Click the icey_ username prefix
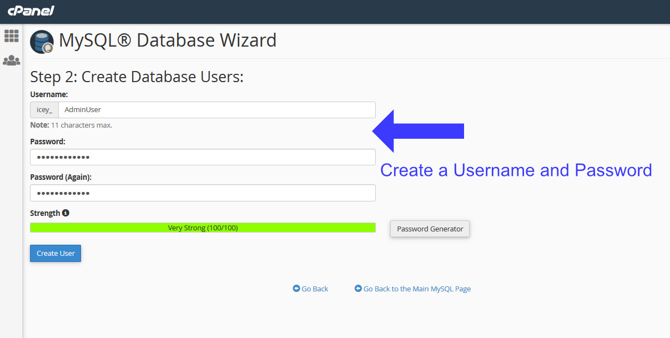Viewport: 670px width, 338px height. (x=44, y=110)
